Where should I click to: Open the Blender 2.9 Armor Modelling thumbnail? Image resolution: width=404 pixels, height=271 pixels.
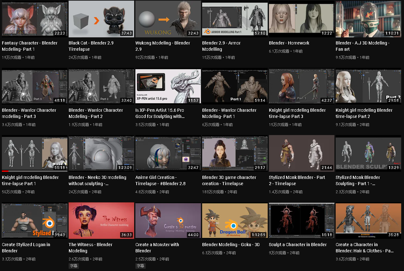[235, 19]
